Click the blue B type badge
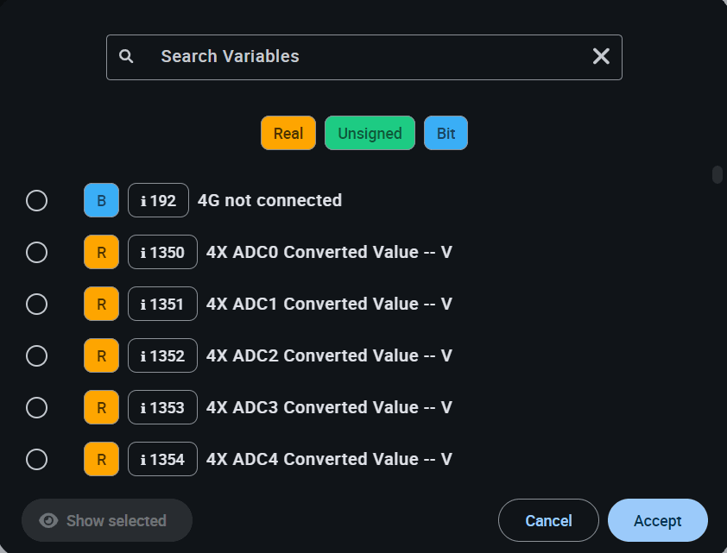The height and width of the screenshot is (553, 727). point(102,200)
